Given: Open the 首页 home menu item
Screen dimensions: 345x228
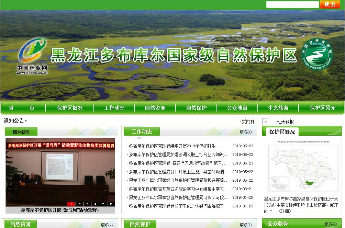Looking at the screenshot, I should [x=22, y=108].
